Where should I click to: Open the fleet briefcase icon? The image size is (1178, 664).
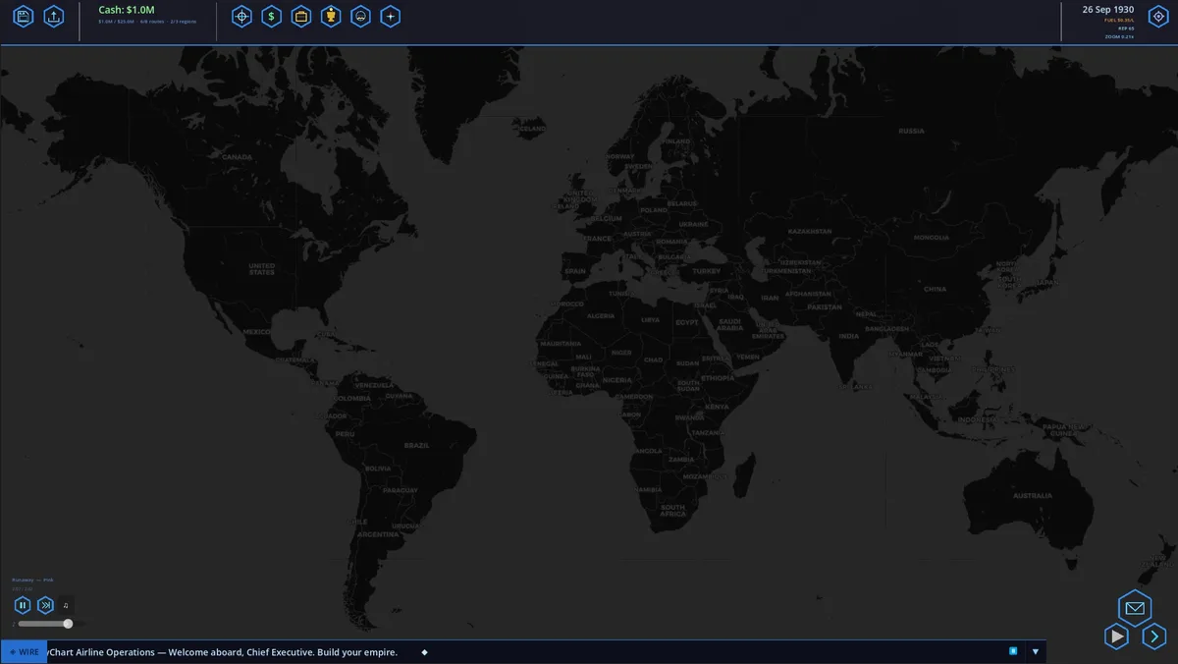(301, 16)
